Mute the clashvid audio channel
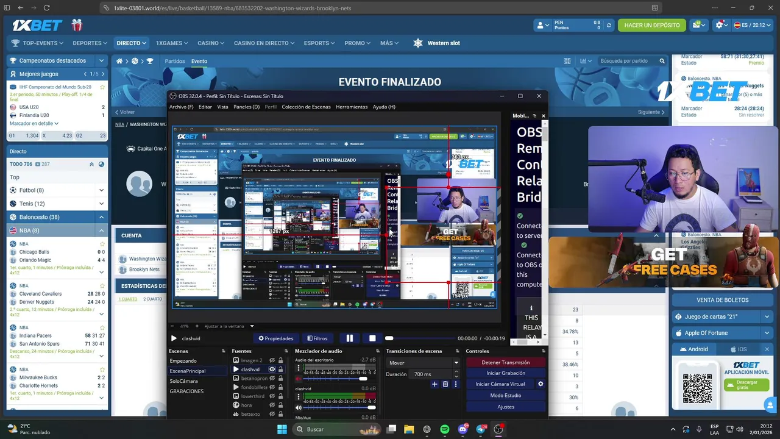 [299, 407]
